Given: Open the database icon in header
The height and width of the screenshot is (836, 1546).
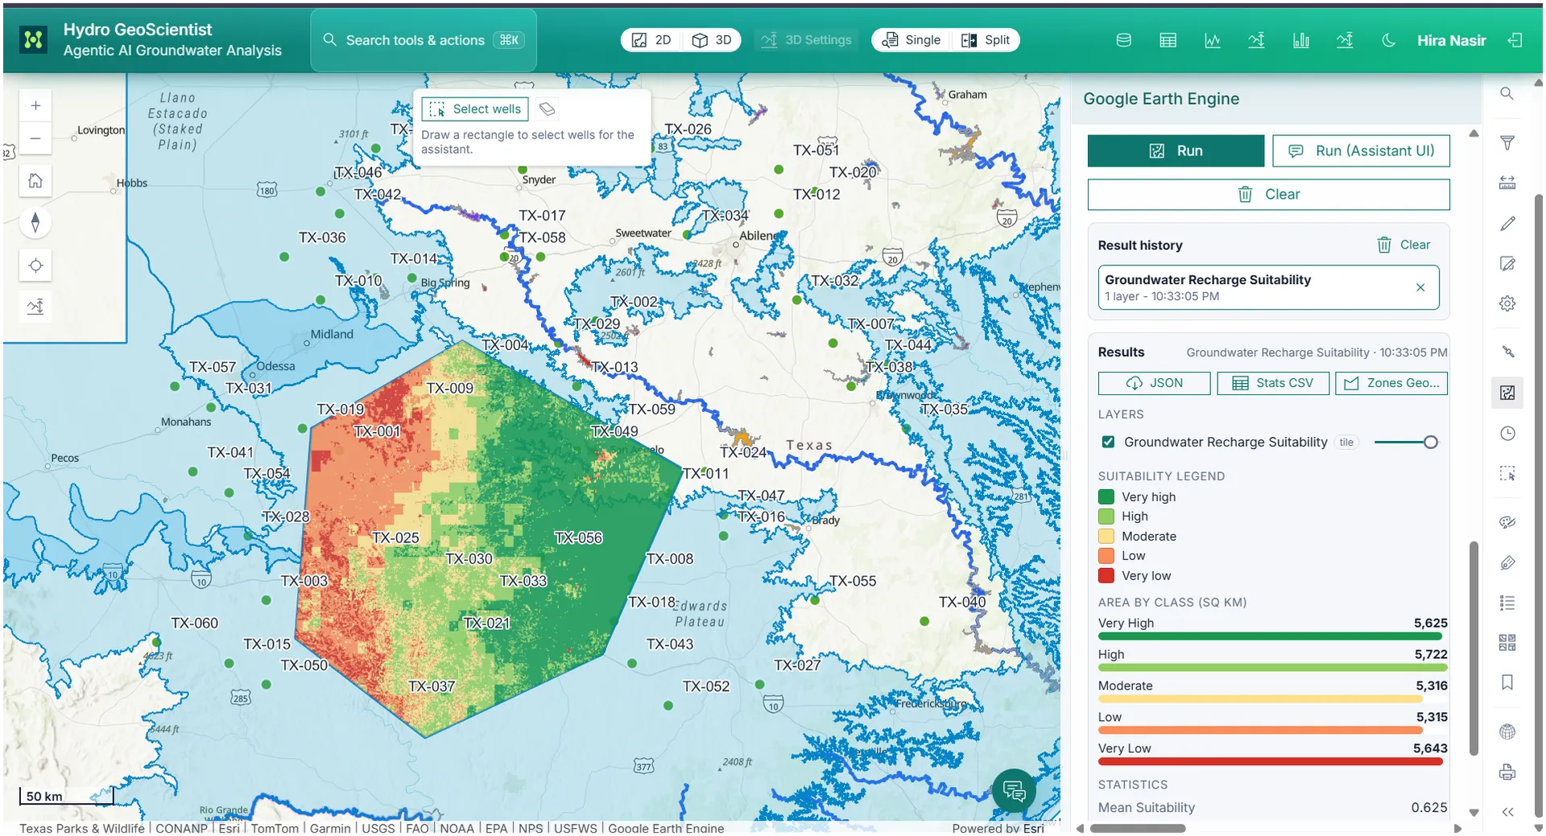Looking at the screenshot, I should pos(1123,40).
